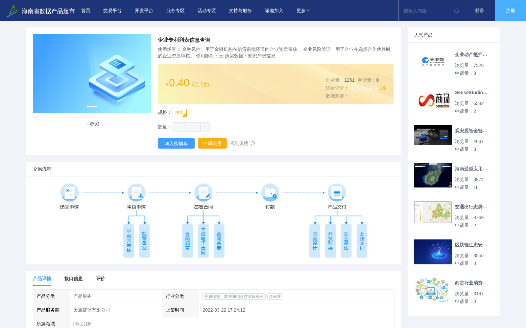Screen dimensions: 526x328
Task: Switch to the 接口信息 tab
Action: click(74, 278)
